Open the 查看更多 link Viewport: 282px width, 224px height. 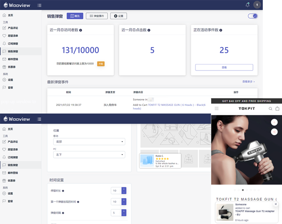[249, 81]
